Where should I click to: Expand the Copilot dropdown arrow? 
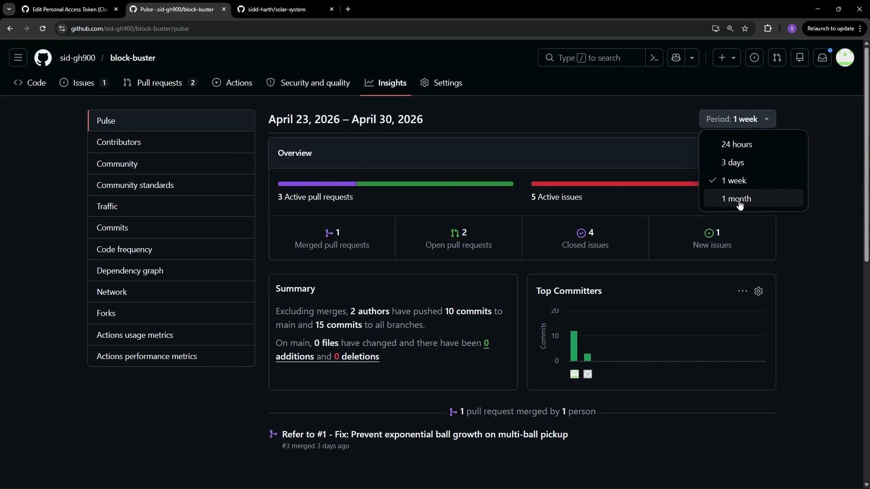(x=692, y=58)
